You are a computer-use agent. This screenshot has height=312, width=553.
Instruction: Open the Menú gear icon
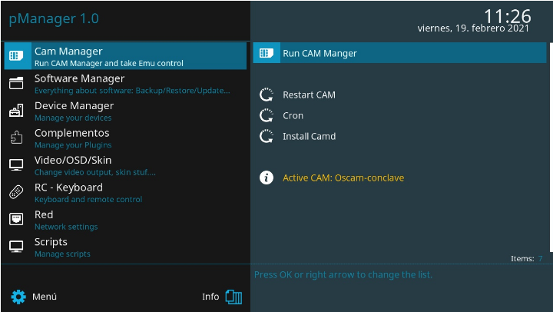18,297
